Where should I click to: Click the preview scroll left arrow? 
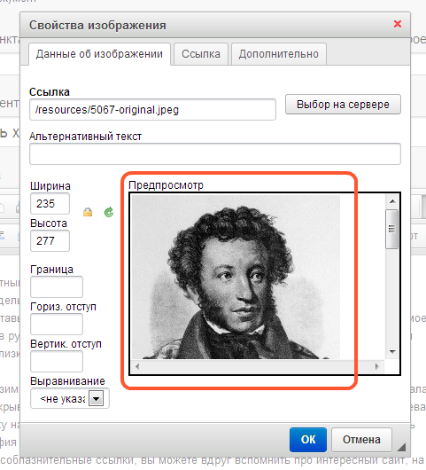(137, 366)
